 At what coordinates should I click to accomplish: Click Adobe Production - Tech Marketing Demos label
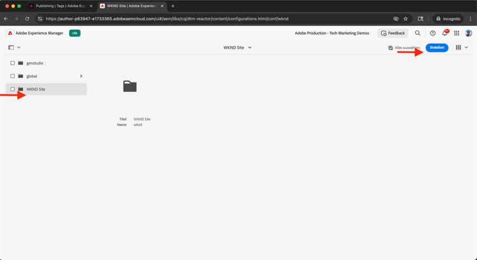332,33
